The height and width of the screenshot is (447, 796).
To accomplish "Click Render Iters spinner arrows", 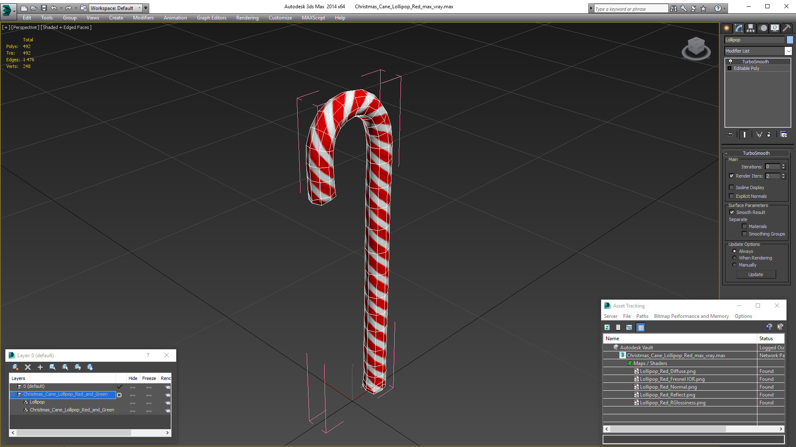I will [x=783, y=176].
